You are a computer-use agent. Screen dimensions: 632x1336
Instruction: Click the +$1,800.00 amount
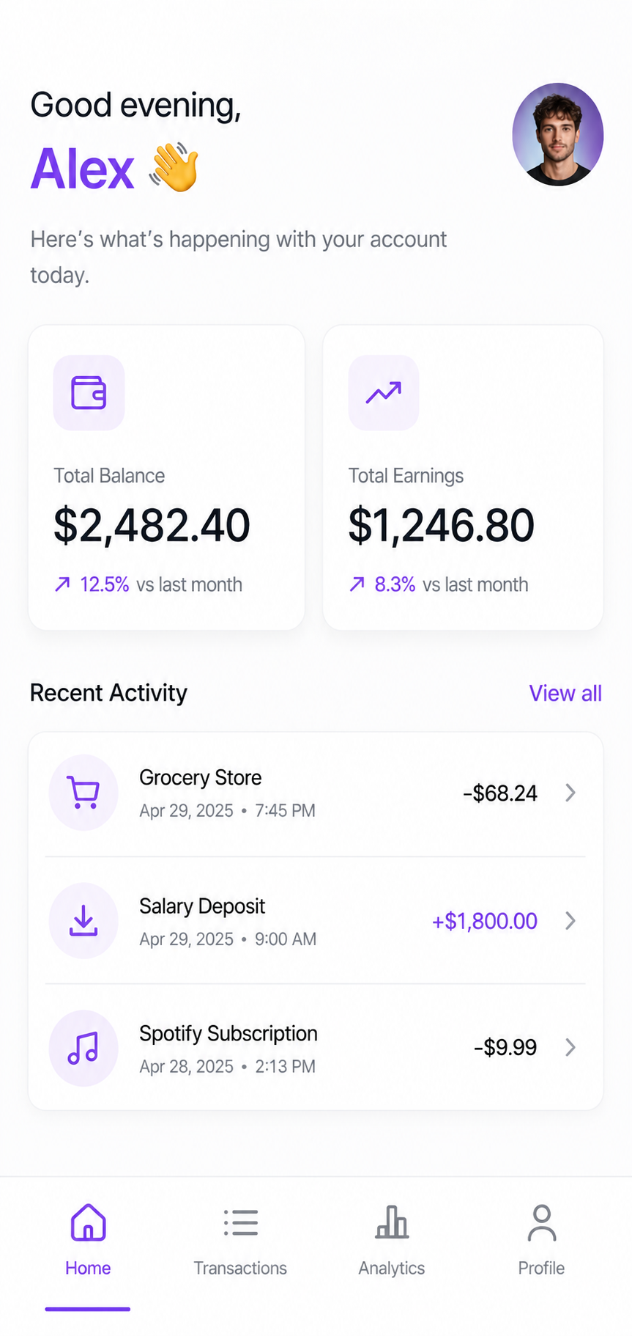coord(485,921)
